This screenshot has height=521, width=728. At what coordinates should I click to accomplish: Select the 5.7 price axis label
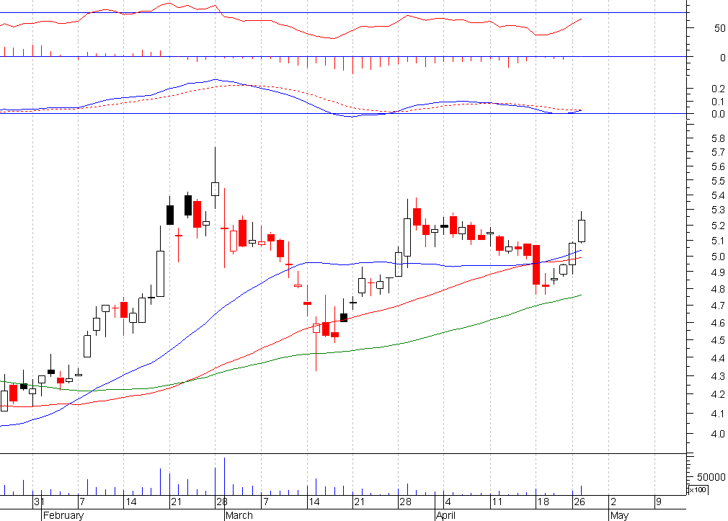coord(718,152)
